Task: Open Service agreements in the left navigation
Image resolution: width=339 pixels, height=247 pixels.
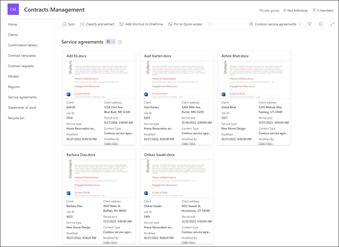Action: tap(22, 97)
